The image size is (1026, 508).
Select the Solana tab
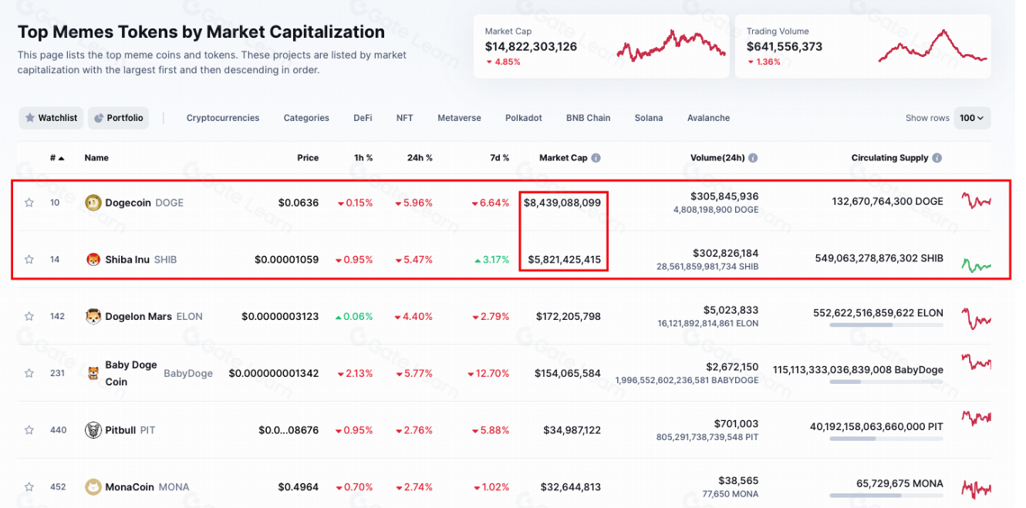tap(648, 118)
